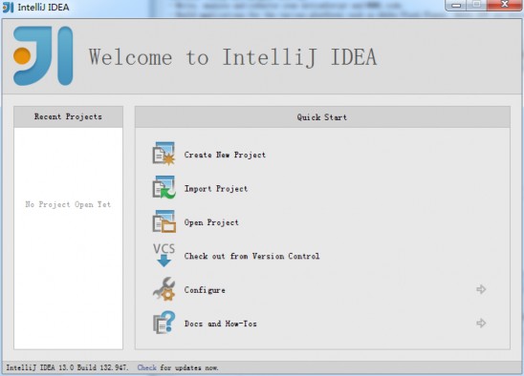Click the Open Project folder icon

pyautogui.click(x=164, y=221)
